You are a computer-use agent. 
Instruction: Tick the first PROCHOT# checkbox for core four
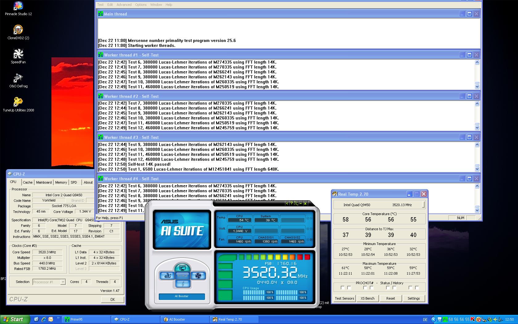click(410, 288)
